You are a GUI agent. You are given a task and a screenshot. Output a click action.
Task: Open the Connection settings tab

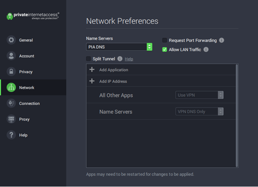pos(33,103)
